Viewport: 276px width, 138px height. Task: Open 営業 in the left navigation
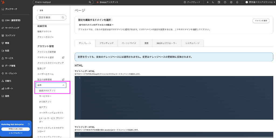point(5,43)
